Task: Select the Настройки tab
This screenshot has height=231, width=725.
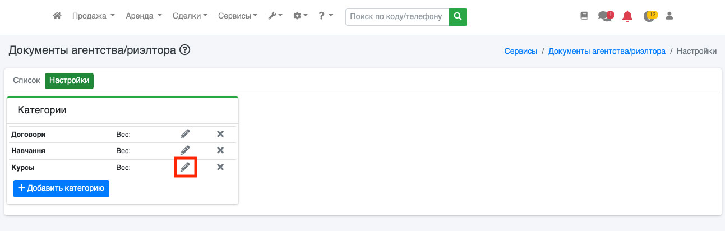Action: 70,81
